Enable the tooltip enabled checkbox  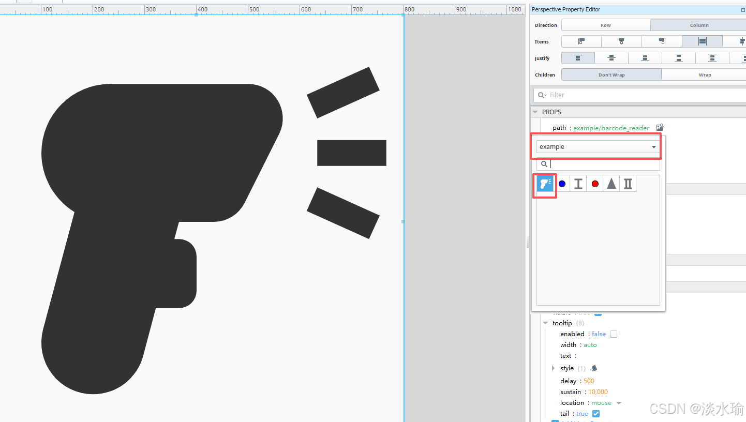pyautogui.click(x=614, y=334)
